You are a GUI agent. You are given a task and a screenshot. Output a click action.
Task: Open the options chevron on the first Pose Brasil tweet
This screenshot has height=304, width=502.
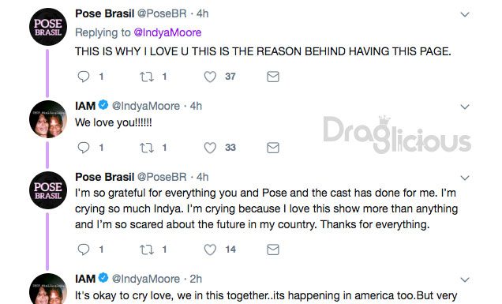pyautogui.click(x=465, y=14)
